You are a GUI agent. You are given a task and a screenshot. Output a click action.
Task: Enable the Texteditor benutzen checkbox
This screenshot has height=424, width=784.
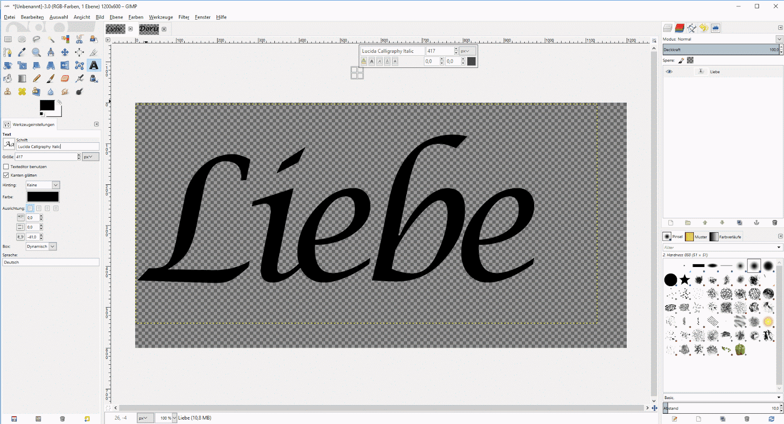pos(6,167)
